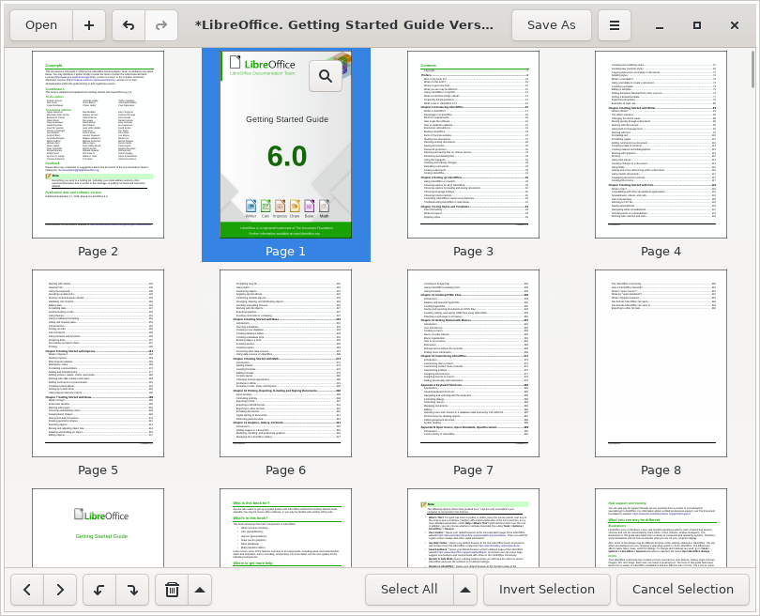This screenshot has height=616, width=760.
Task: Click Invert Selection
Action: 547,590
